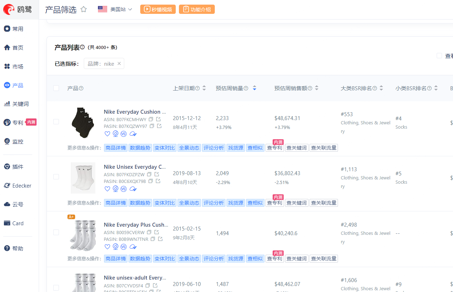Open Nike Unisex Everyday white socks thumbnail
This screenshot has height=292, width=453.
83,178
